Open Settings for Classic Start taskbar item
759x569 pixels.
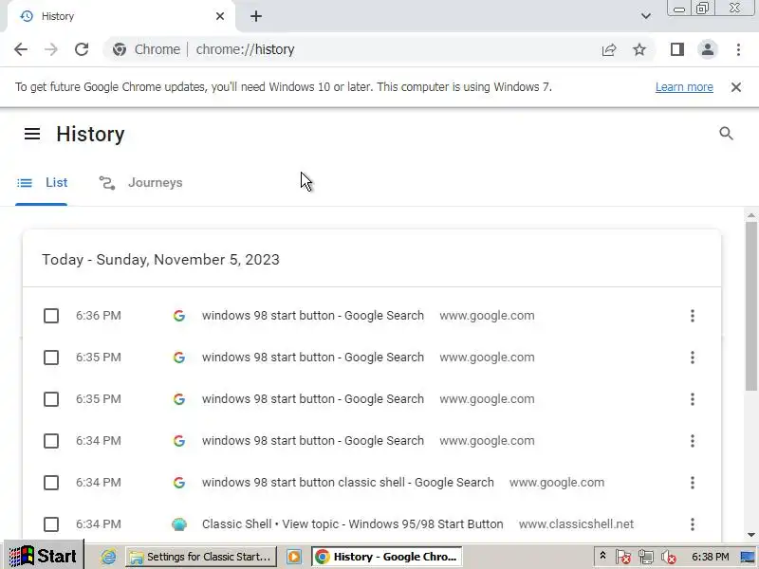(x=201, y=557)
